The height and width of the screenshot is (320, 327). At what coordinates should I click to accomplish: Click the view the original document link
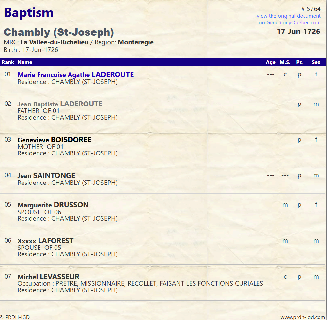pyautogui.click(x=288, y=16)
